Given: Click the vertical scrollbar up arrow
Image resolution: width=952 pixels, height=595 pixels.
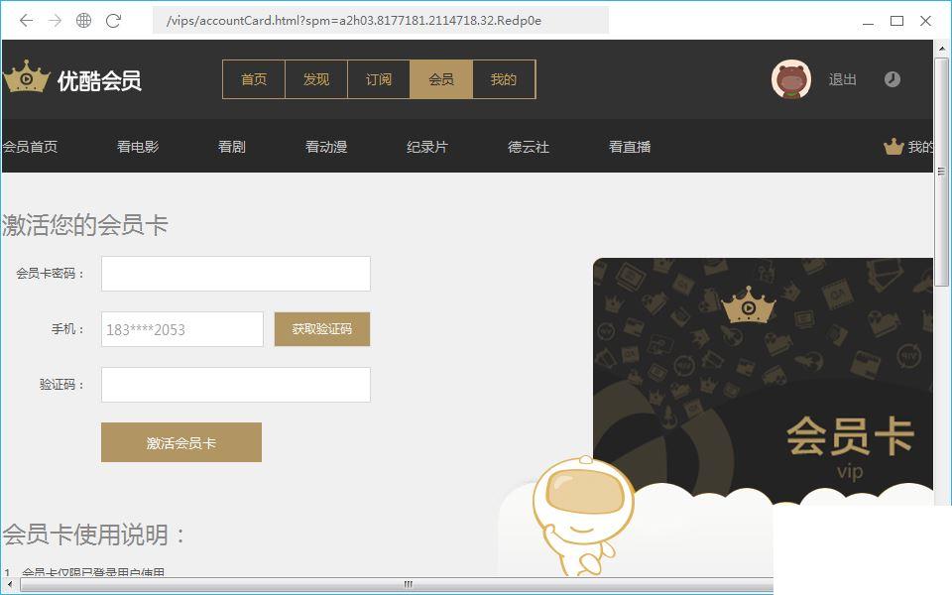Looking at the screenshot, I should [942, 48].
